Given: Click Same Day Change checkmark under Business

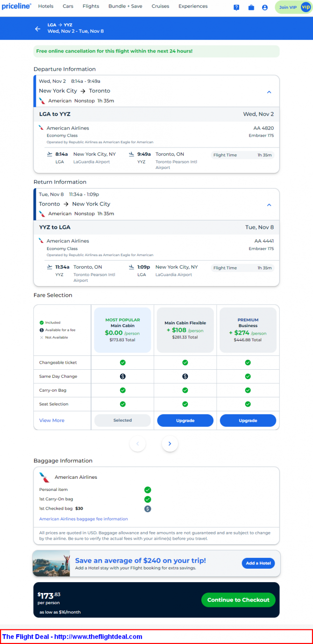Looking at the screenshot, I should 248,376.
